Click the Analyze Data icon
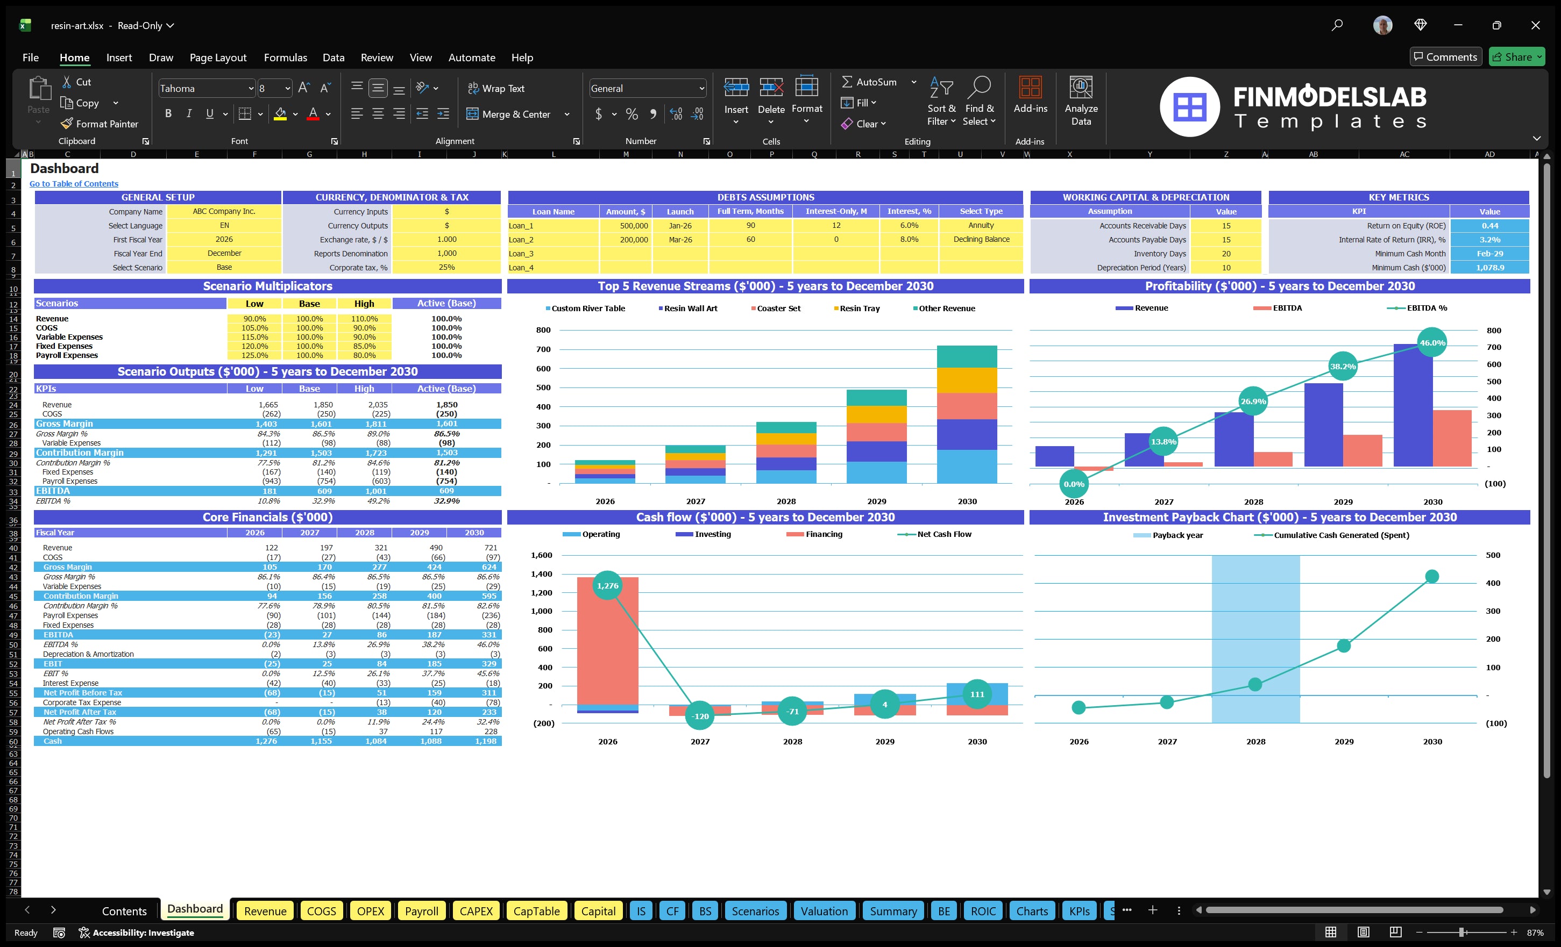Image resolution: width=1561 pixels, height=947 pixels. pyautogui.click(x=1081, y=87)
